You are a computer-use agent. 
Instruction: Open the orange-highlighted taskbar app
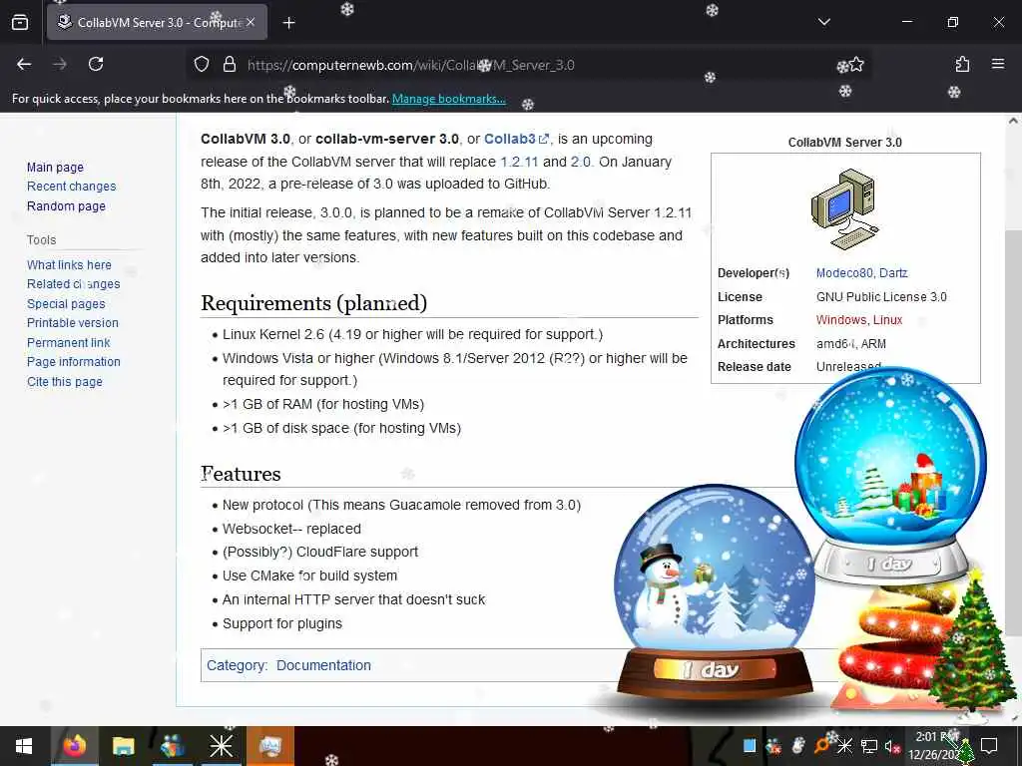pyautogui.click(x=269, y=746)
